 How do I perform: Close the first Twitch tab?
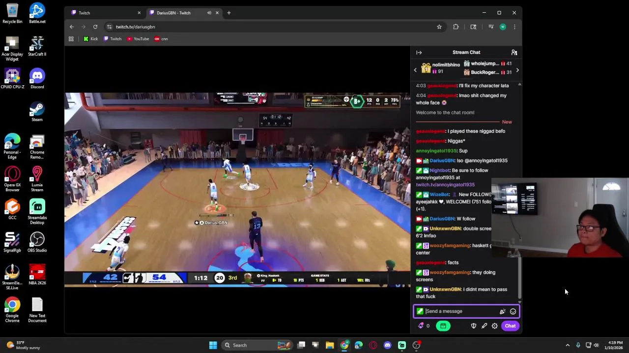(139, 13)
